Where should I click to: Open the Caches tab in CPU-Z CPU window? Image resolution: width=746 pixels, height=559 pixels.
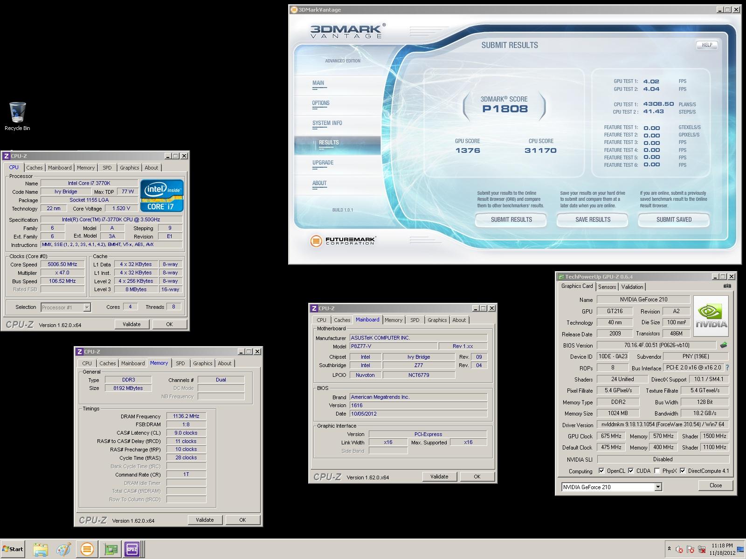pos(34,168)
